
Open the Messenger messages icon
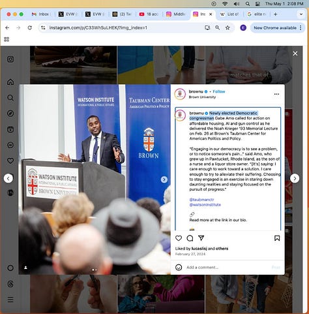coord(10,145)
